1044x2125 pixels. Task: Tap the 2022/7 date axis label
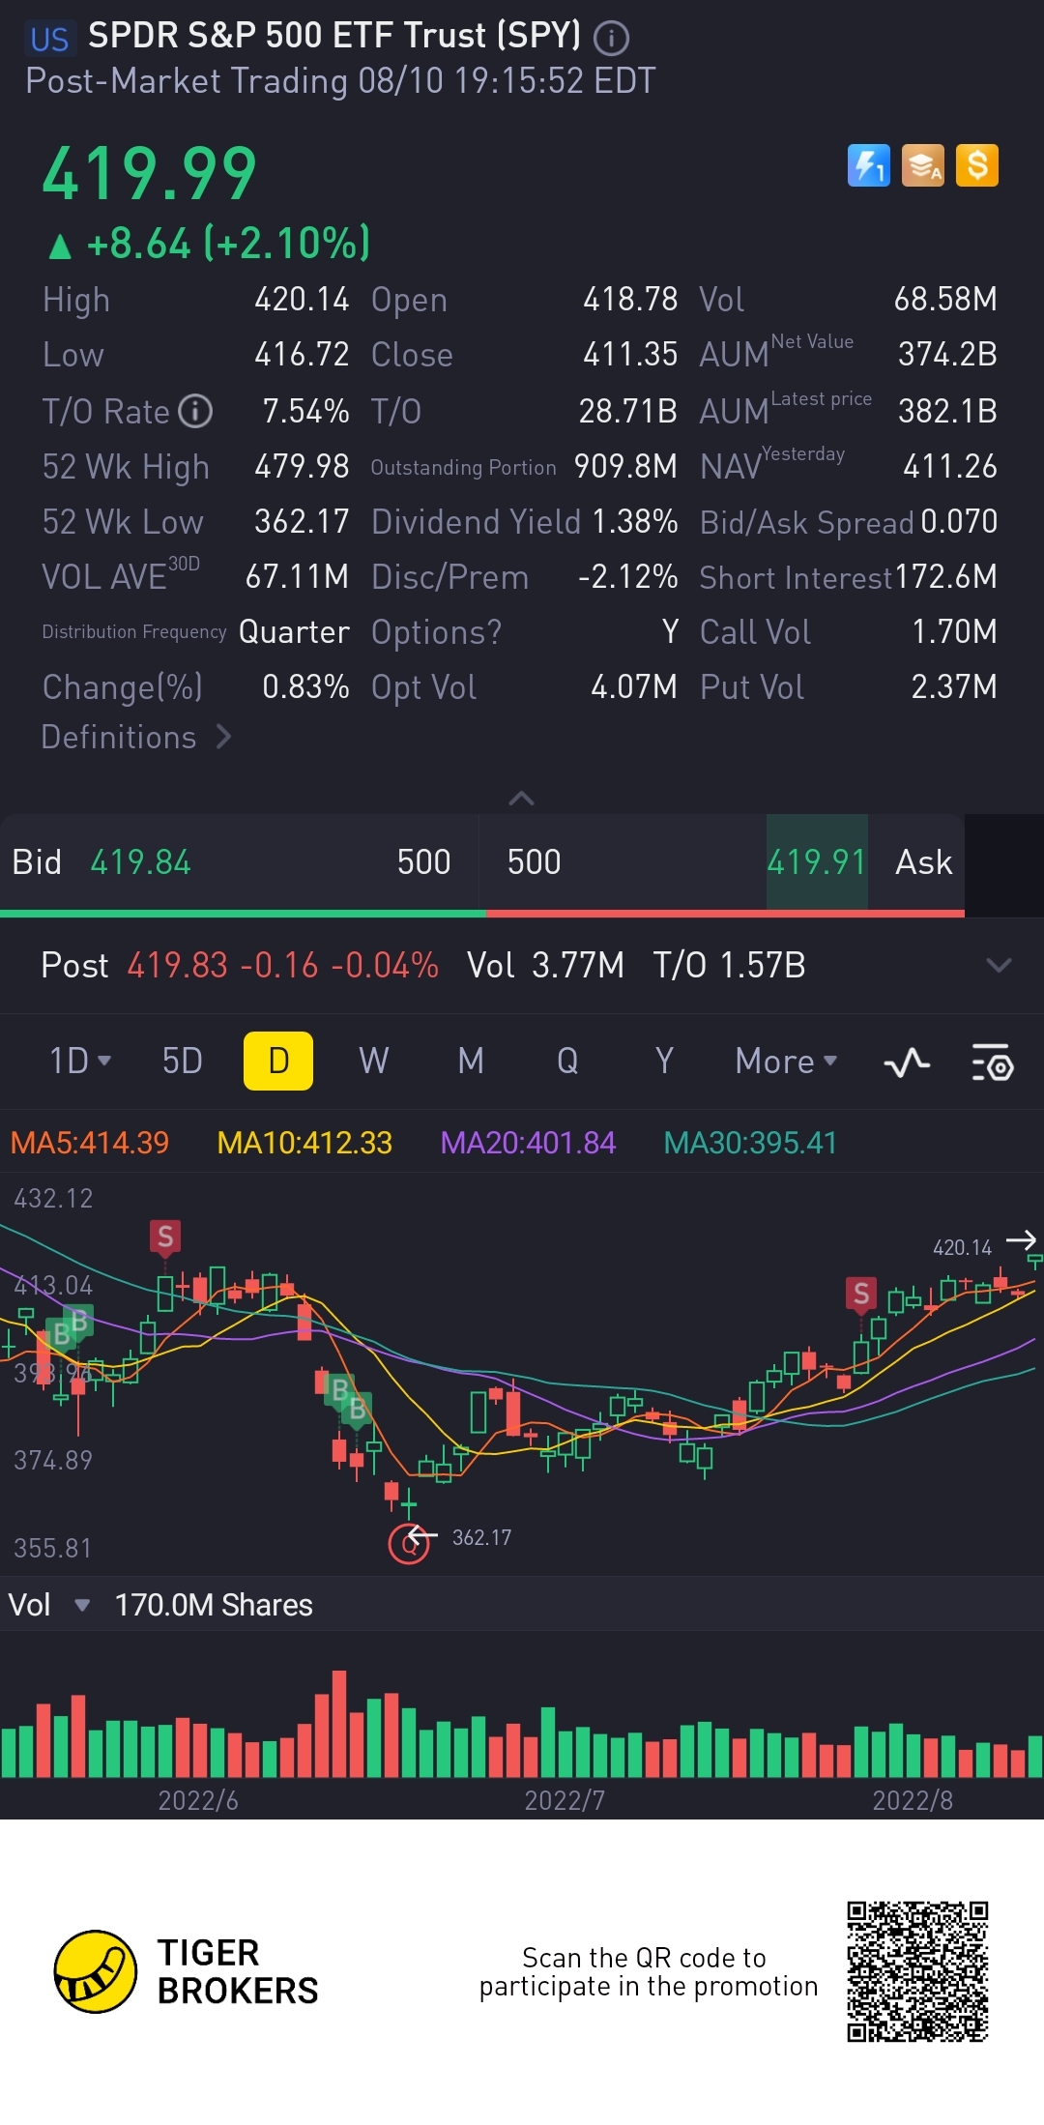(565, 1800)
